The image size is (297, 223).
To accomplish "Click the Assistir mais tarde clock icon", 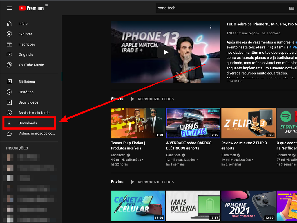I will tap(9, 113).
